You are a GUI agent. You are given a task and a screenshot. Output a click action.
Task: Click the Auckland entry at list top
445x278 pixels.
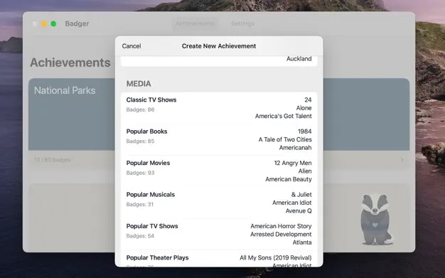pyautogui.click(x=299, y=59)
